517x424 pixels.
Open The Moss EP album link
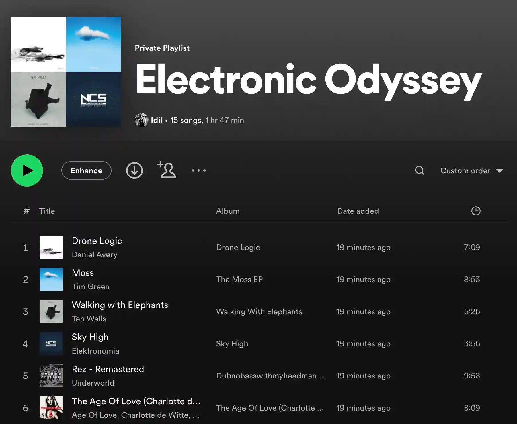click(239, 280)
